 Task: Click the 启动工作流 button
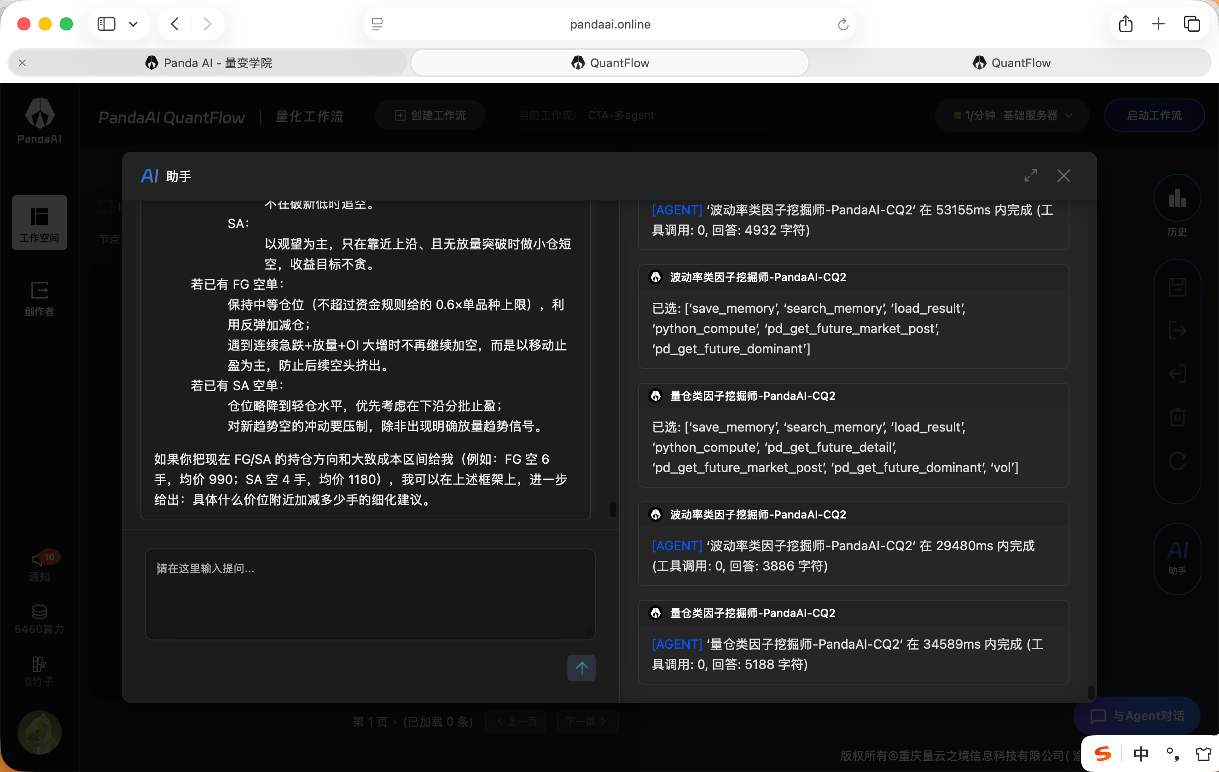[1155, 115]
